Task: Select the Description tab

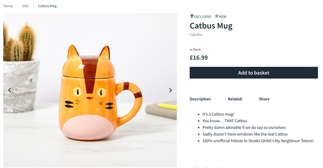Action: click(200, 99)
